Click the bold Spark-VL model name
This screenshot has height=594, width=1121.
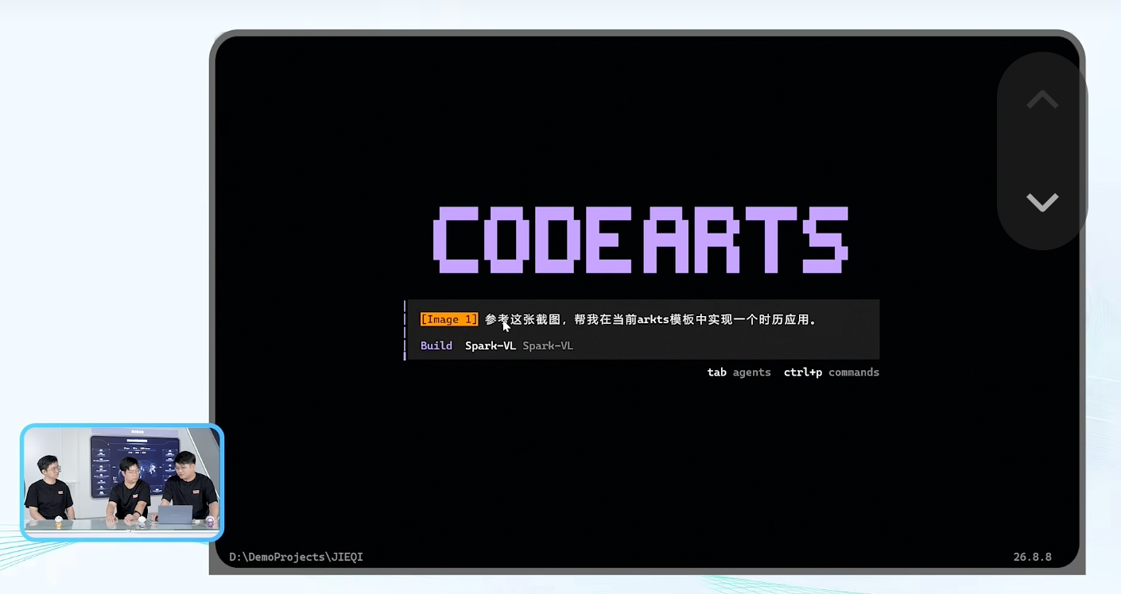tap(491, 345)
